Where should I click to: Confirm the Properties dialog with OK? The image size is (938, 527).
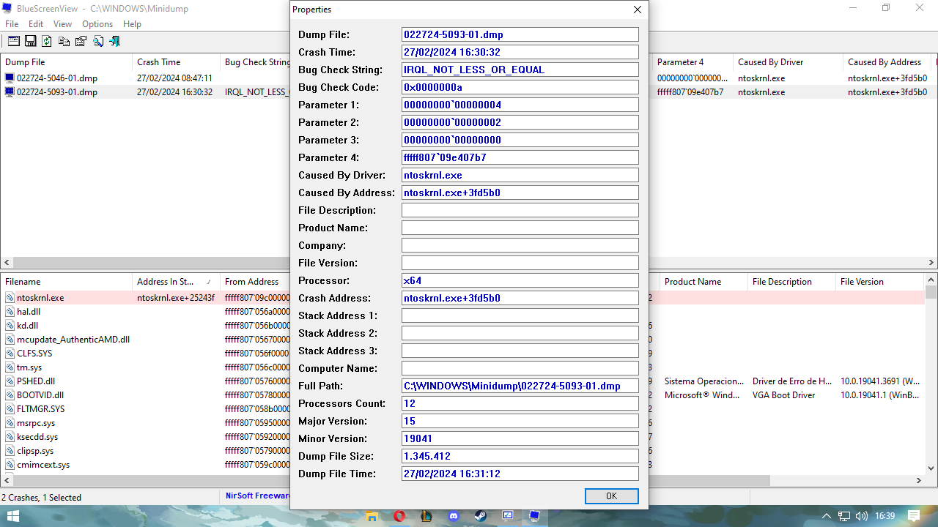[612, 496]
